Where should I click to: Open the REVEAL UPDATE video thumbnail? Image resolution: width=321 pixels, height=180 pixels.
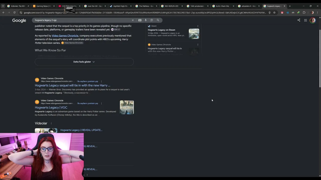46,130
